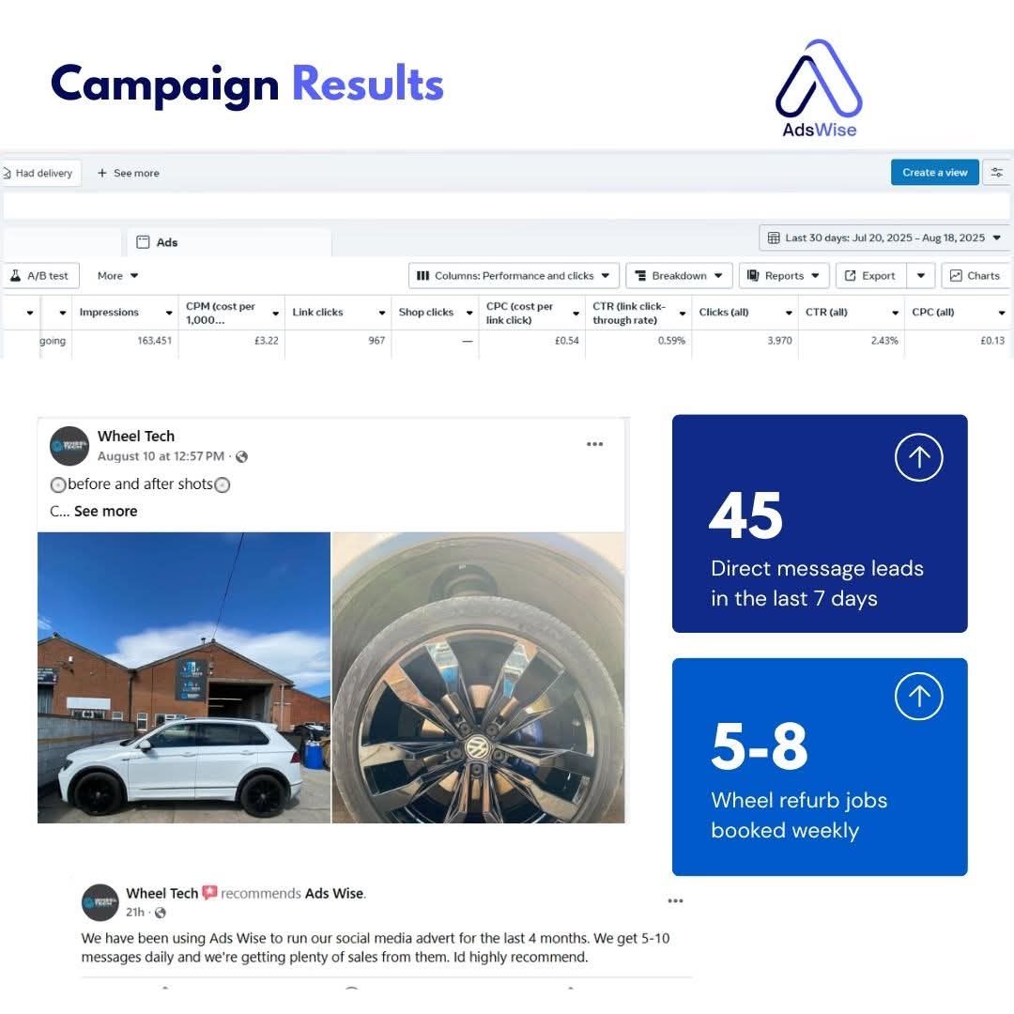The image size is (1014, 1014).
Task: Open the Ads Wise page link
Action: [334, 894]
